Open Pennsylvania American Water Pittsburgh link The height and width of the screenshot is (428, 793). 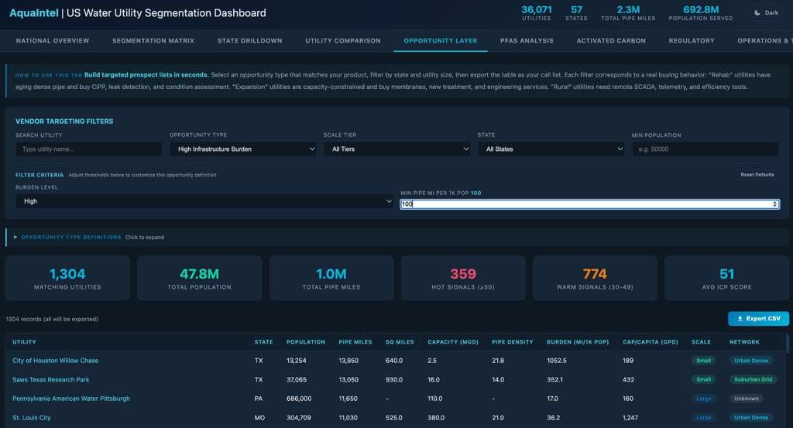(70, 399)
